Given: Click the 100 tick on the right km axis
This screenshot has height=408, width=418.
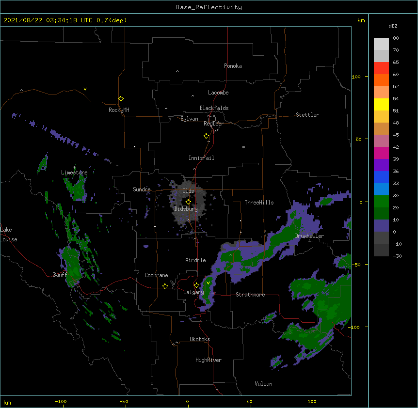Looking at the screenshot, I should pyautogui.click(x=356, y=77).
